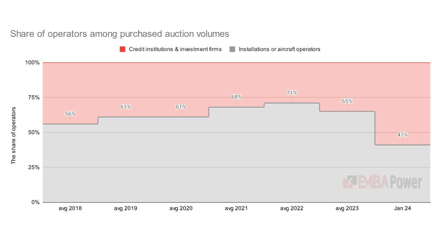Click the 56% data label

70,114
